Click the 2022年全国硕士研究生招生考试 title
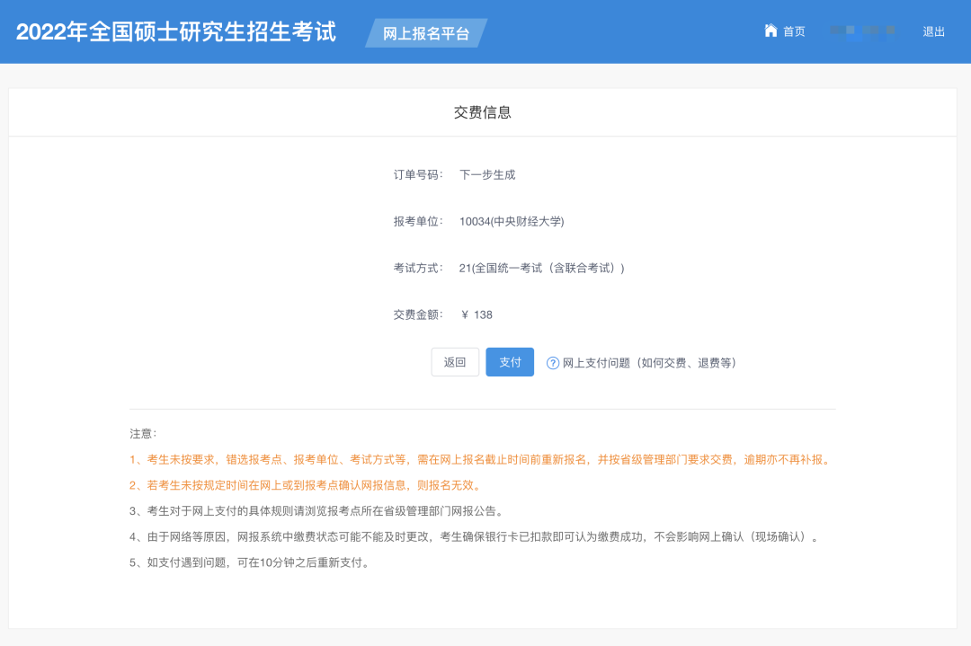The width and height of the screenshot is (971, 646). (x=176, y=31)
